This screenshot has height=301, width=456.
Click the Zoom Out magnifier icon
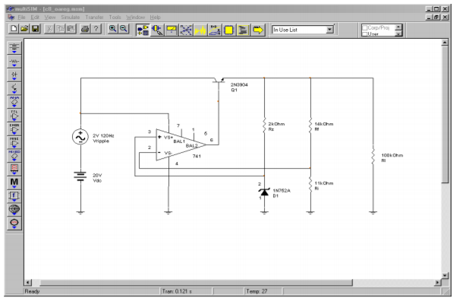pyautogui.click(x=124, y=29)
